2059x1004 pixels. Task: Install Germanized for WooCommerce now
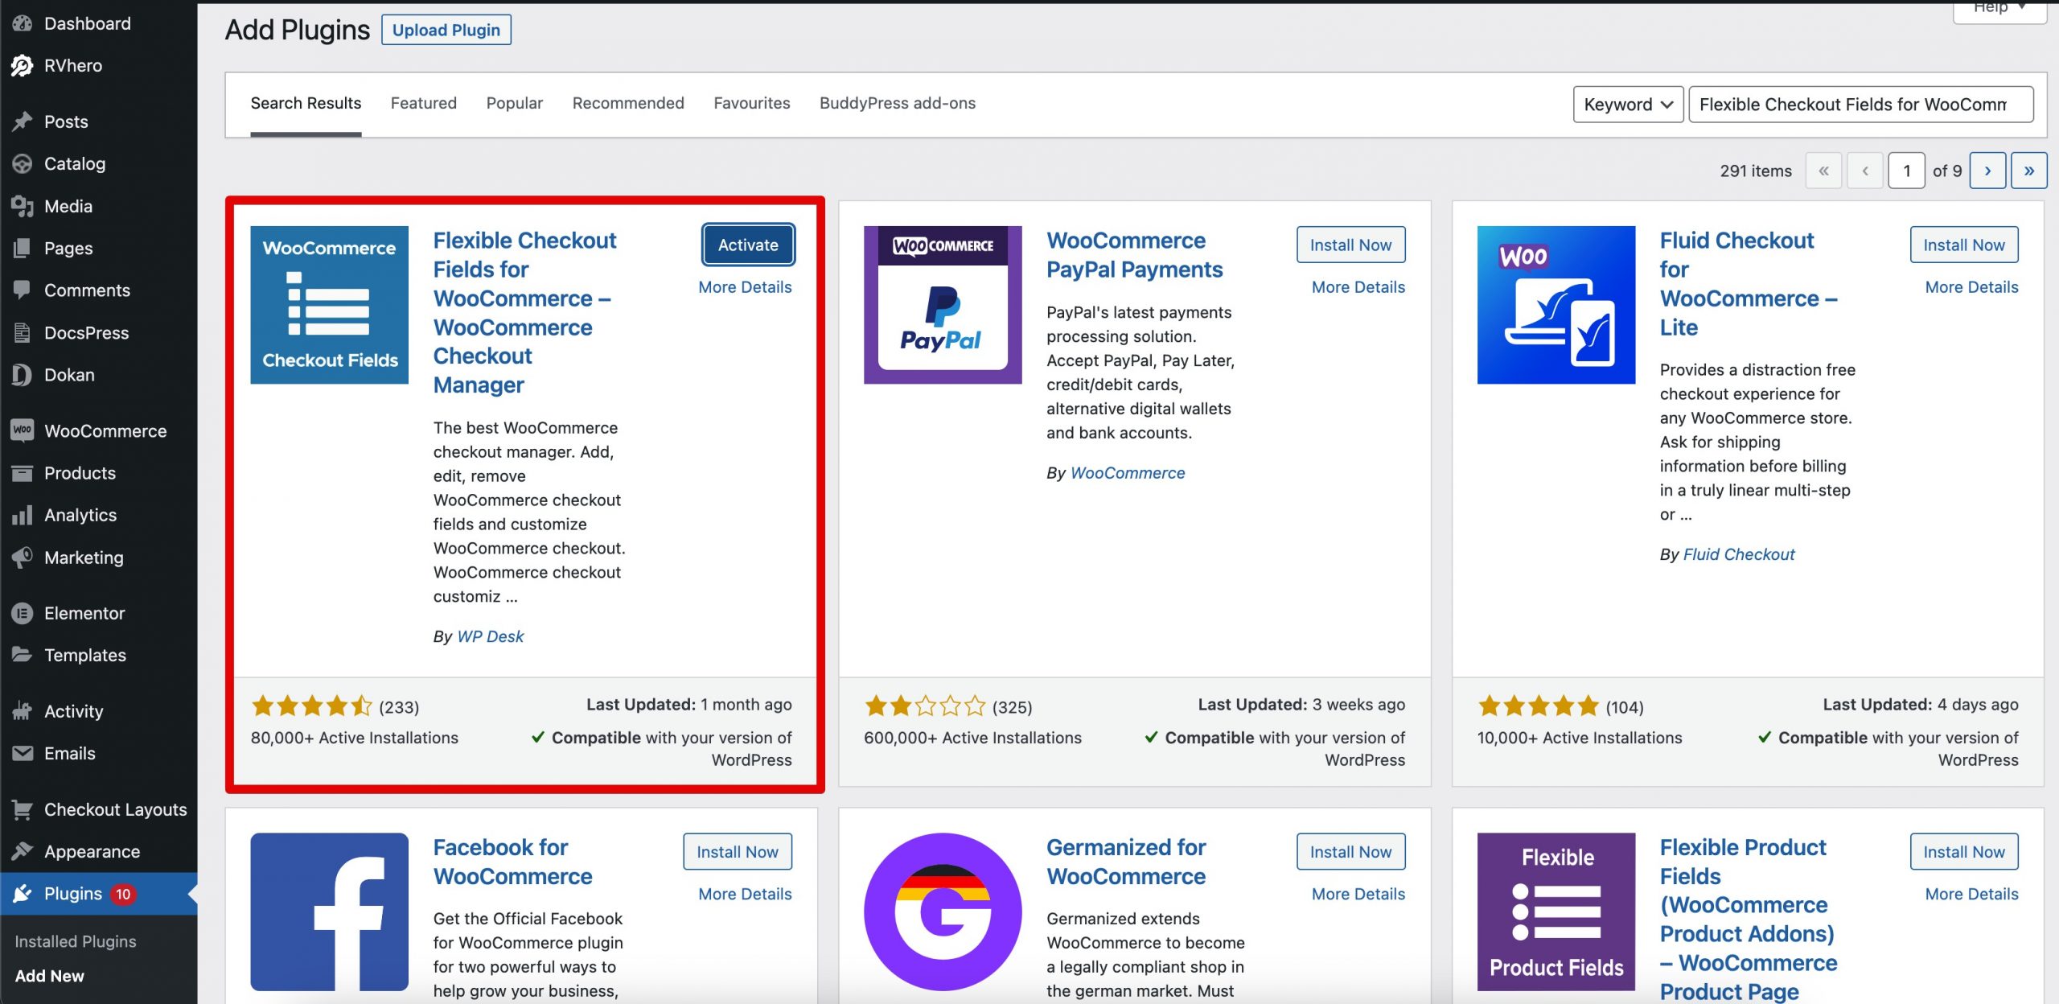[1350, 851]
